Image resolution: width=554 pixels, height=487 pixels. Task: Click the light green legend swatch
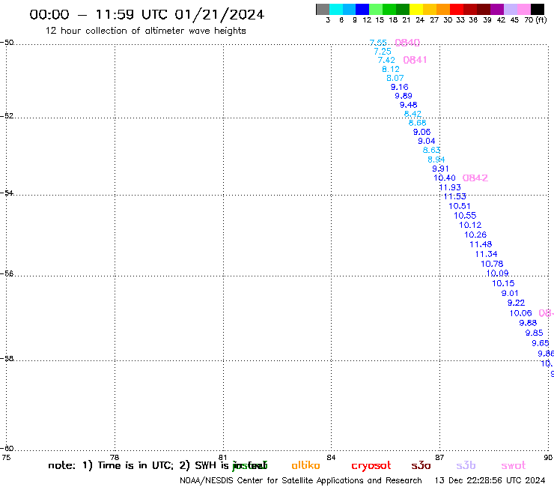pyautogui.click(x=376, y=9)
